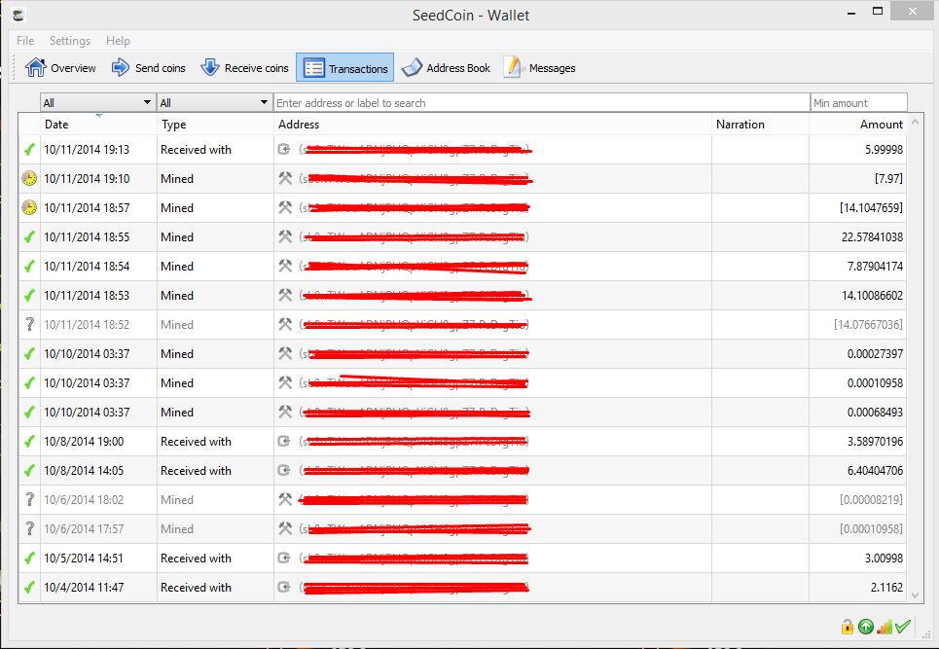Click the scrollbar down arrow of transaction list

coord(915,595)
